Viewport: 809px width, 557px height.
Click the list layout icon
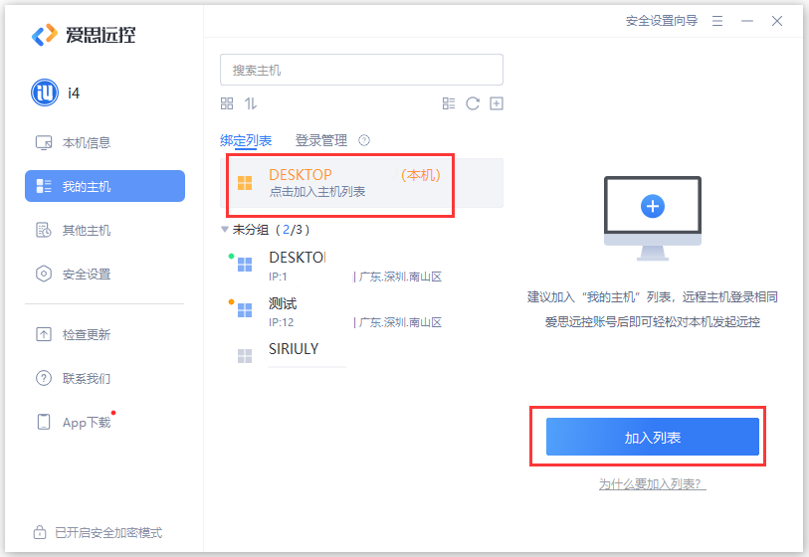point(449,103)
